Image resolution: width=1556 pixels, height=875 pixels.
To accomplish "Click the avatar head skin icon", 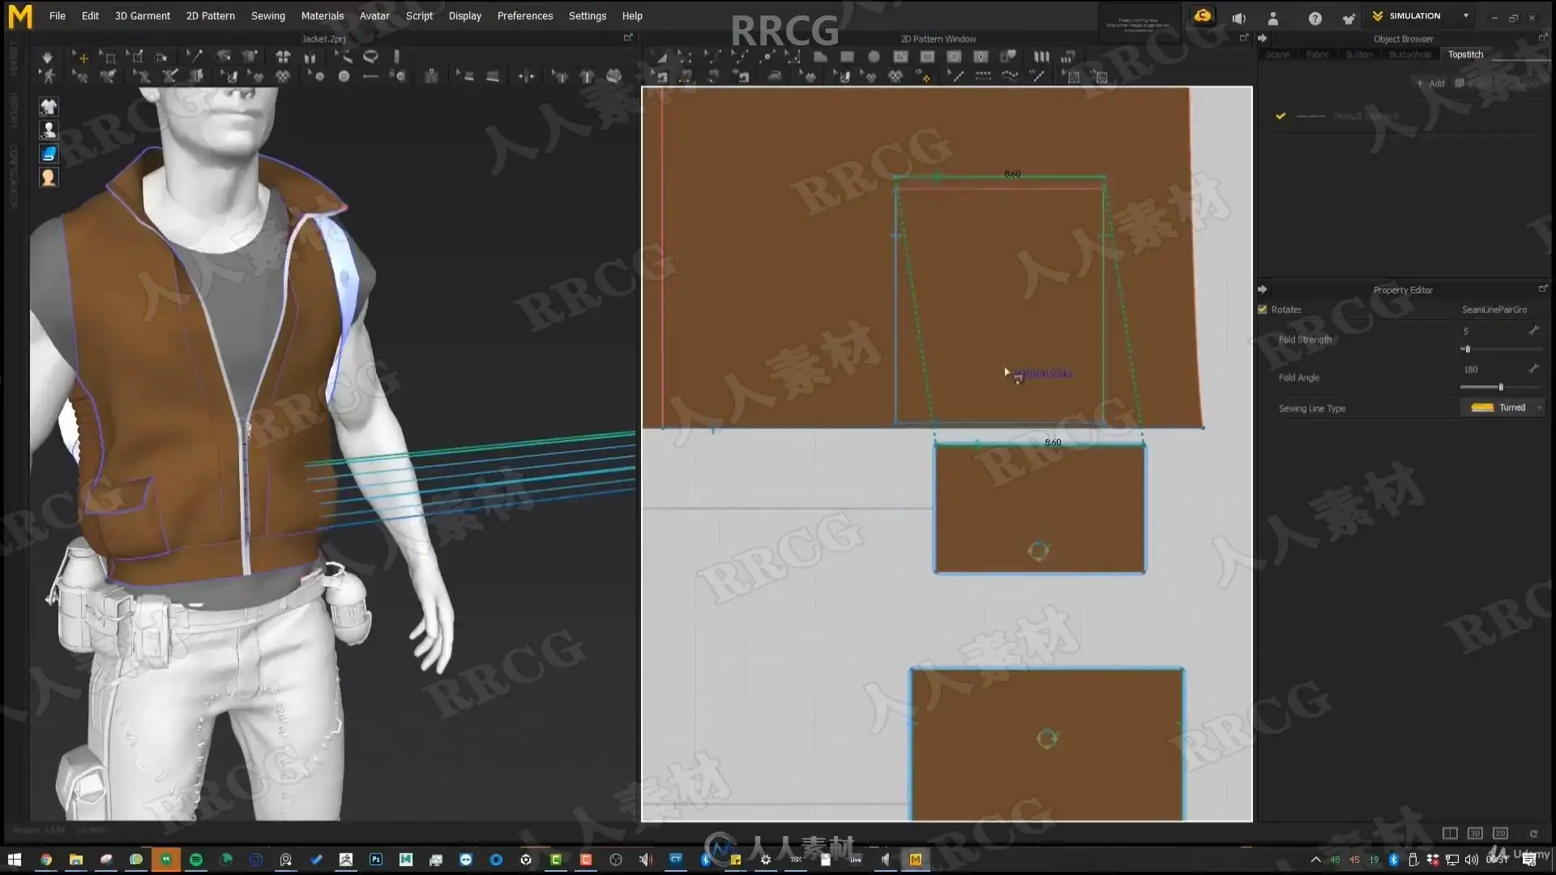I will [x=49, y=177].
